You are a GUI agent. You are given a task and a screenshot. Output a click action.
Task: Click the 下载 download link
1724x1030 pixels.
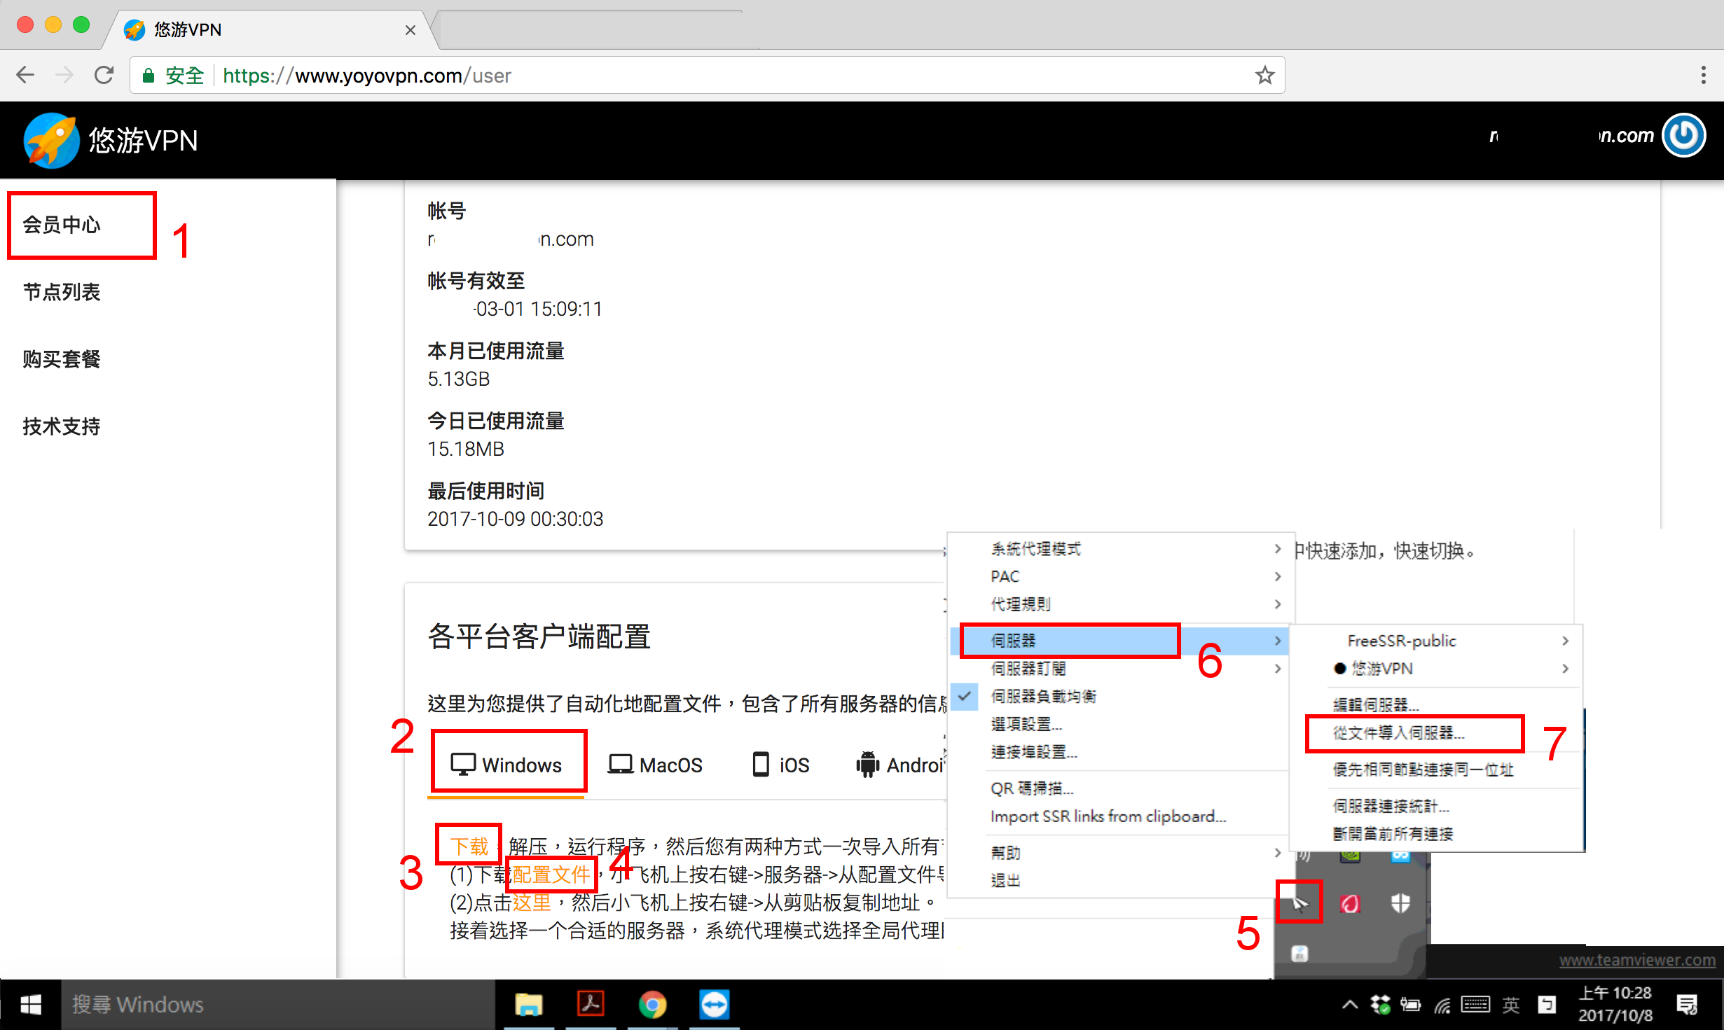[469, 846]
